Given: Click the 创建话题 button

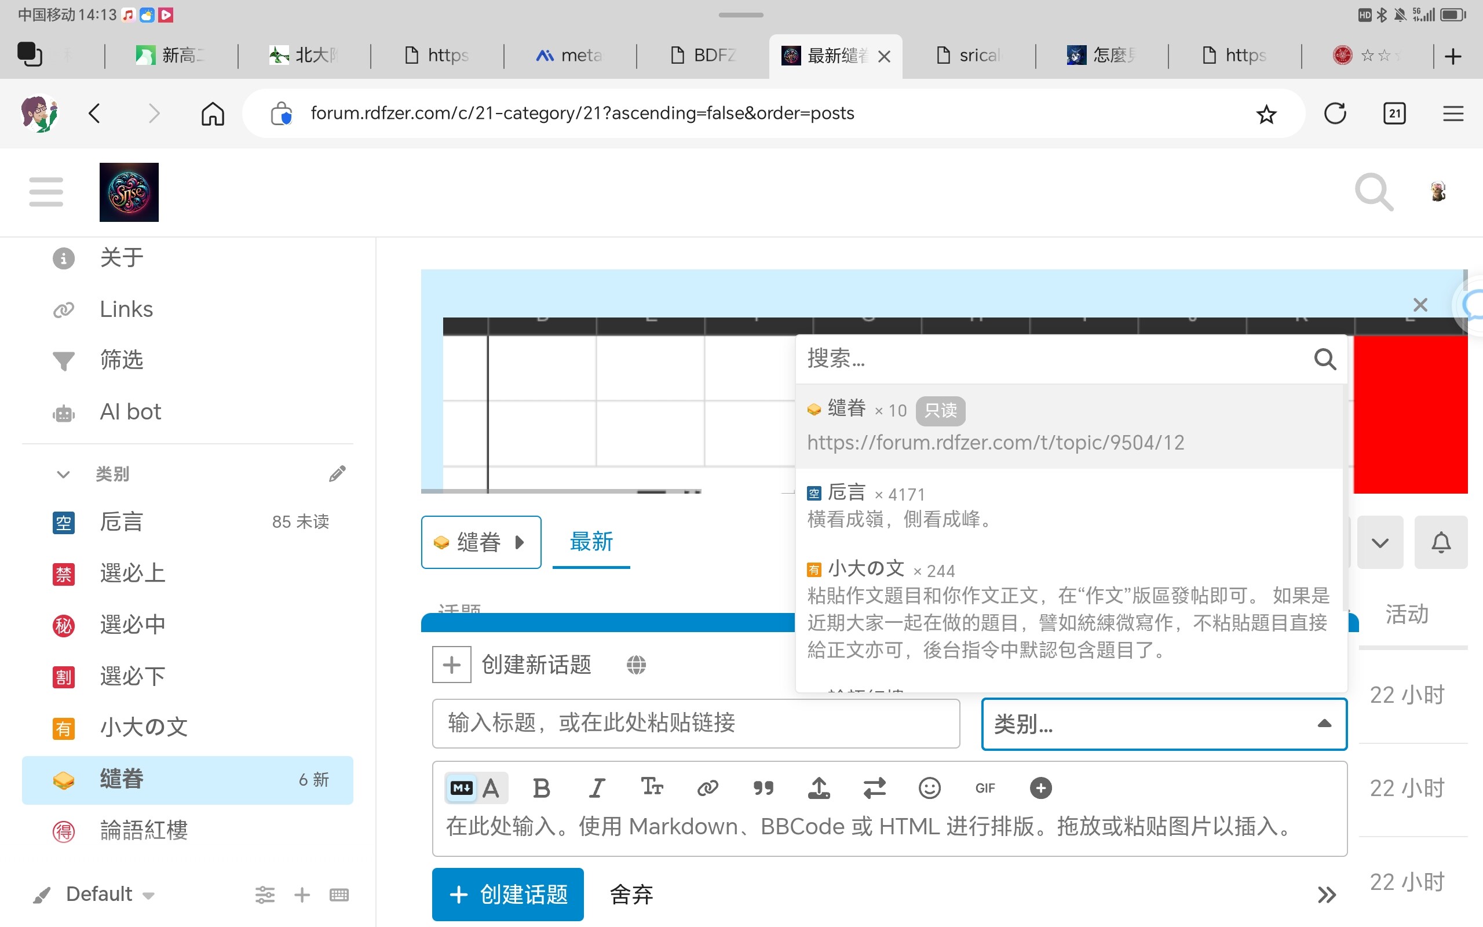Looking at the screenshot, I should [507, 895].
